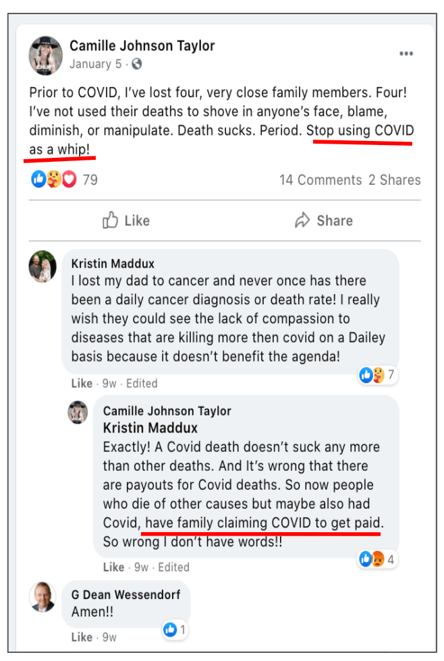Open the post options three-dots menu
Viewport: 444px width, 661px height.
tap(406, 54)
